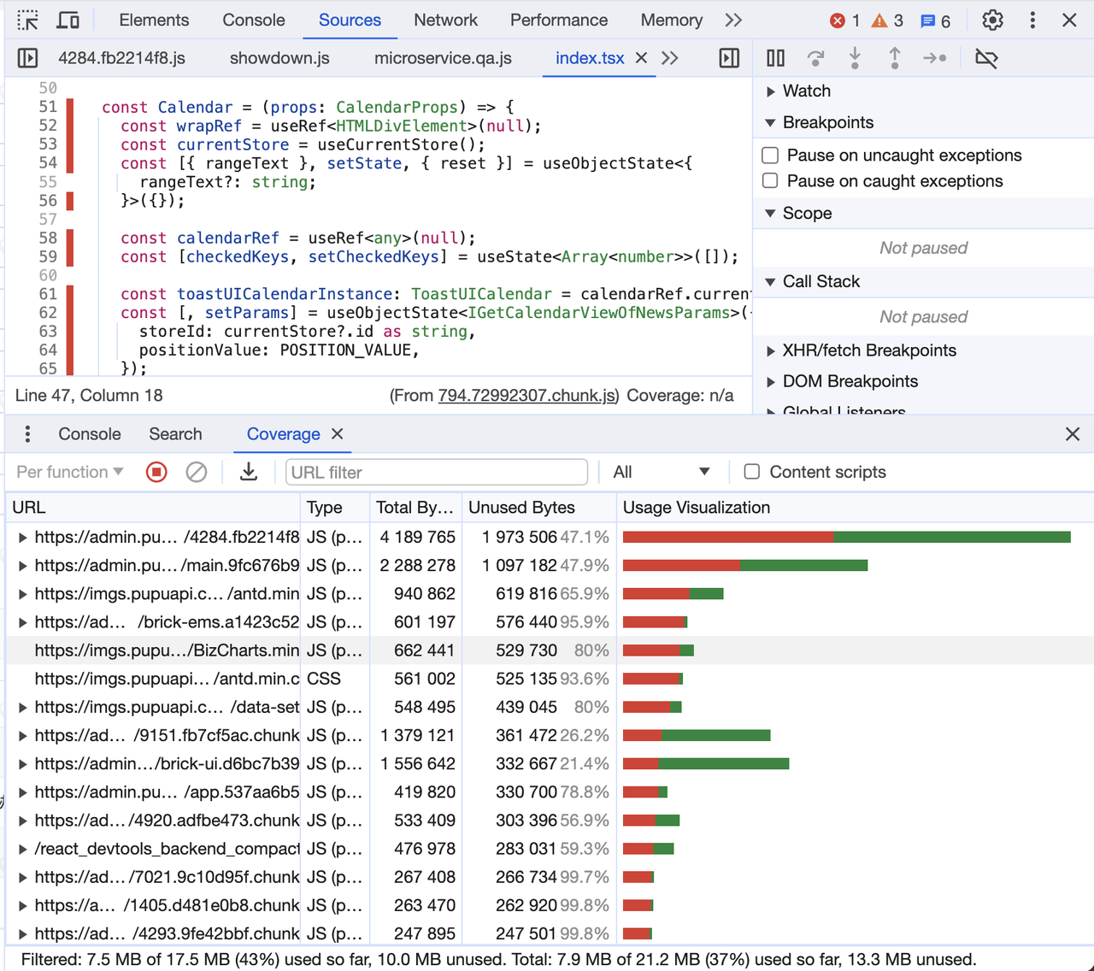1094x971 pixels.
Task: Open the All coverage filter dropdown
Action: (662, 472)
